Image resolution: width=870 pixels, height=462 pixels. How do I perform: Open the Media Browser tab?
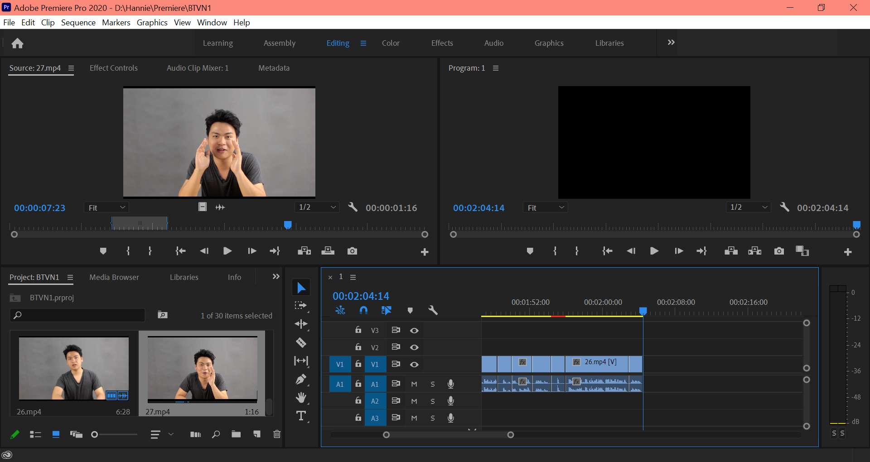[x=114, y=277]
